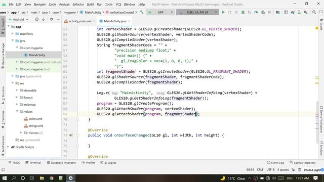The image size is (324, 182).
Task: Click UTF-8 encoding in status bar
Action: [270, 170]
